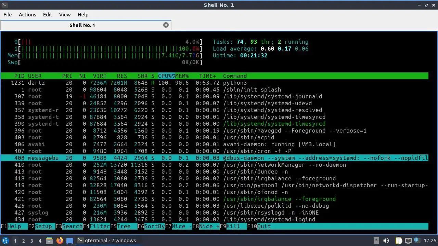Click the show desktop panel icon
The height and width of the screenshot is (246, 438).
[70, 241]
